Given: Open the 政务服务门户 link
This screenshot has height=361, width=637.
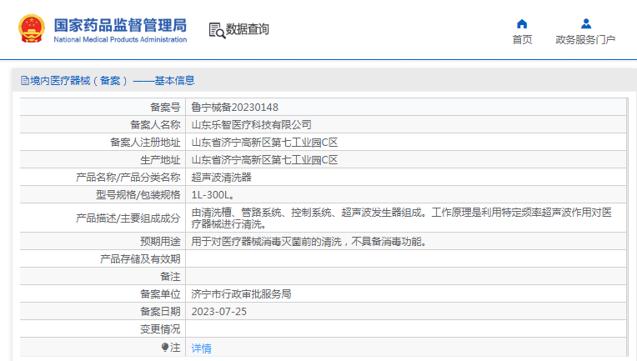Looking at the screenshot, I should [585, 39].
